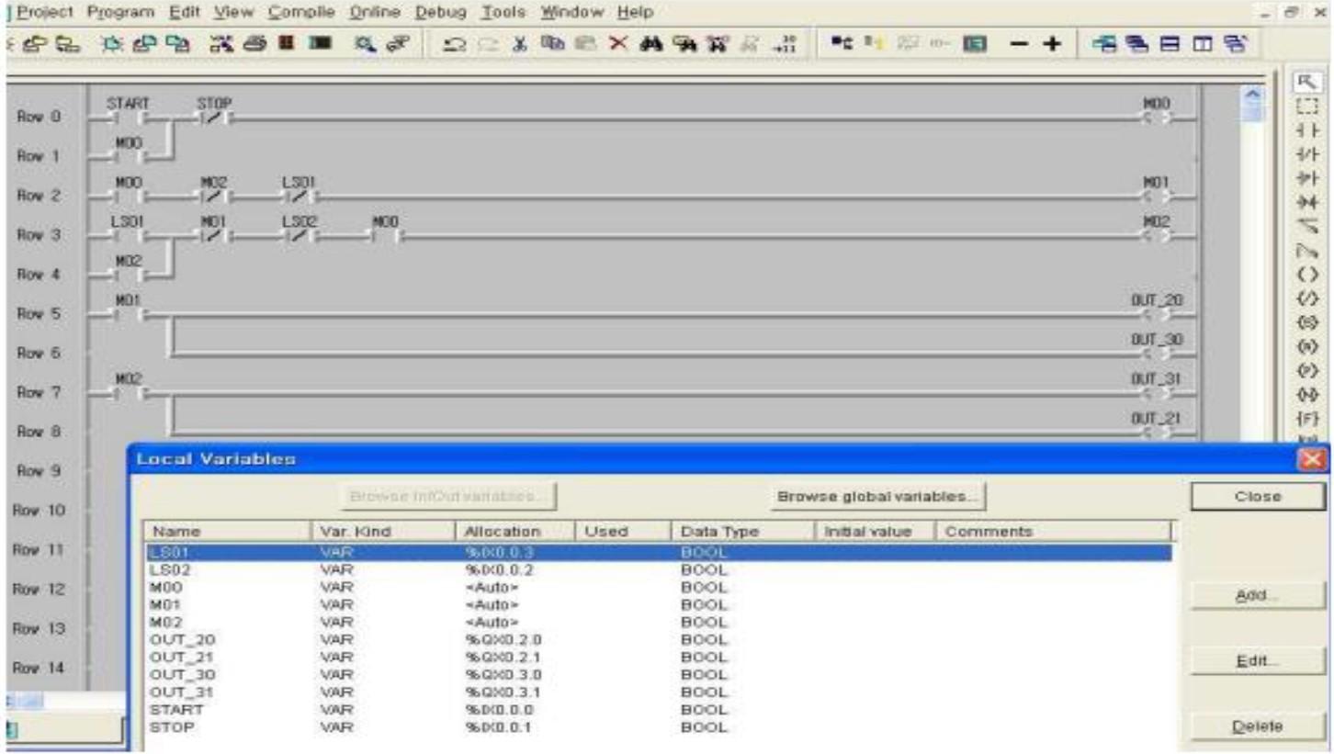
Task: Select the Reset coil (R) tool
Action: pyautogui.click(x=1306, y=347)
